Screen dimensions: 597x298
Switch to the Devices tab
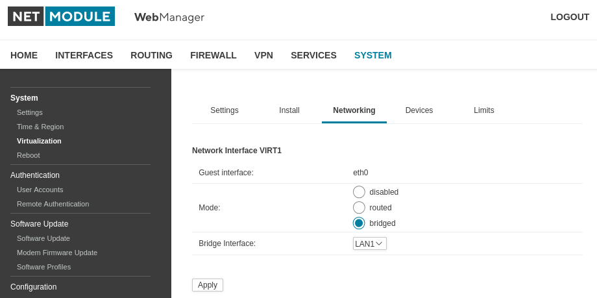click(x=419, y=110)
